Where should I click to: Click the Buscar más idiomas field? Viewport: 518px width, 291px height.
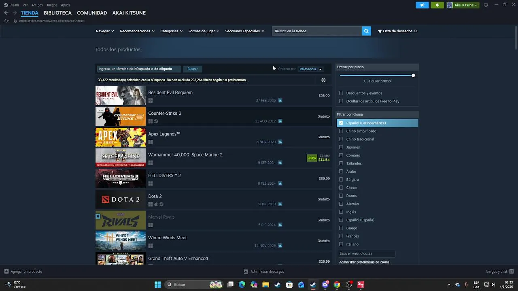click(x=367, y=253)
